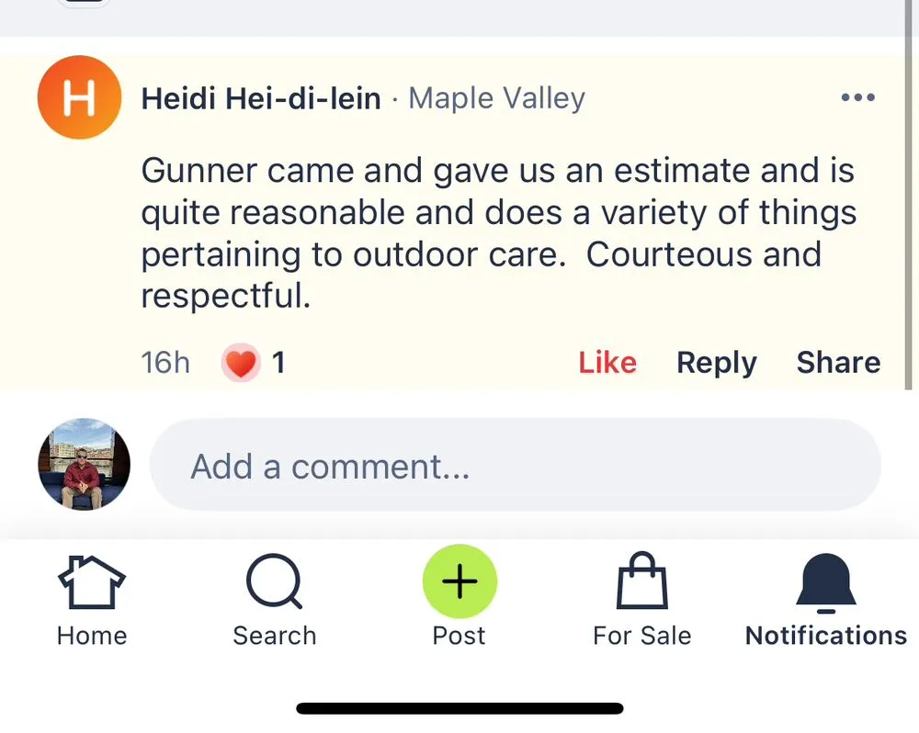The height and width of the screenshot is (733, 919).
Task: Open the three-dot comment options menu
Action: point(857,97)
